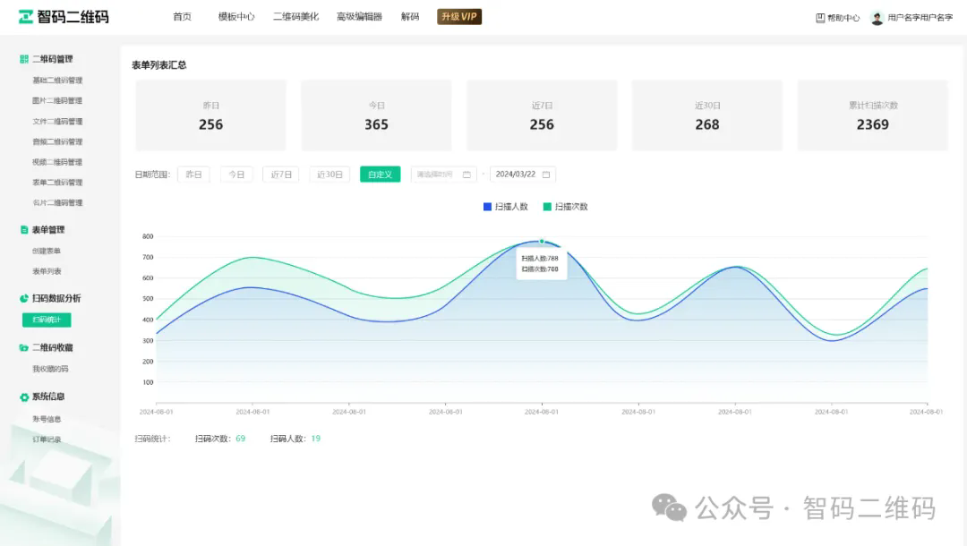Click the 二维码收藏 folder icon
Image resolution: width=967 pixels, height=546 pixels.
24,347
